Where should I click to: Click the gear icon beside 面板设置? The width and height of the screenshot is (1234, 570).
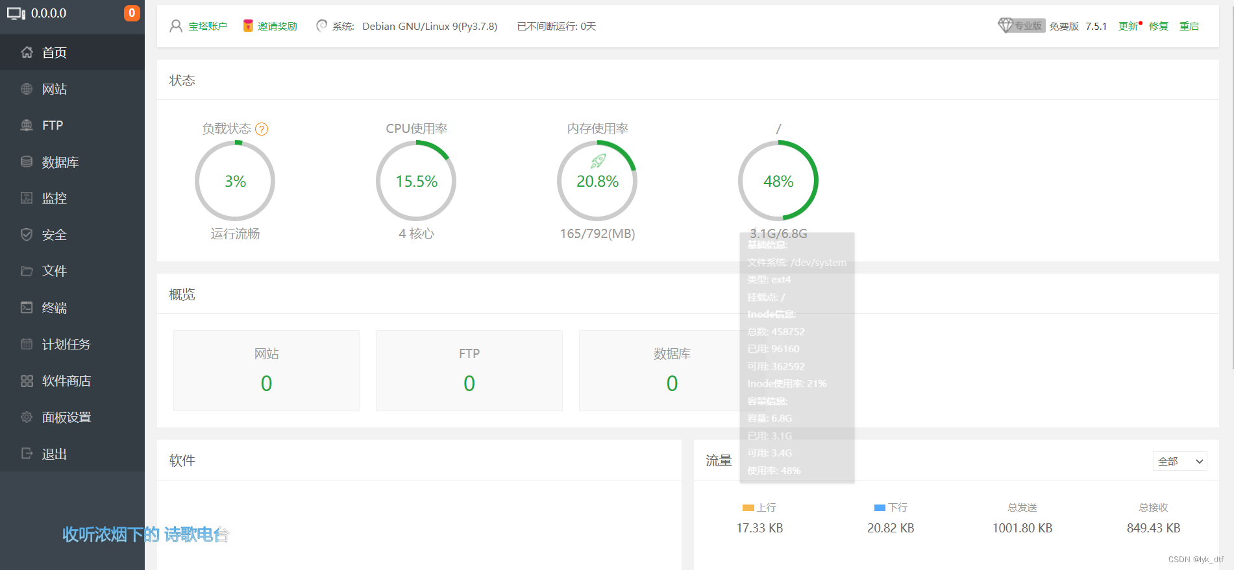point(27,417)
